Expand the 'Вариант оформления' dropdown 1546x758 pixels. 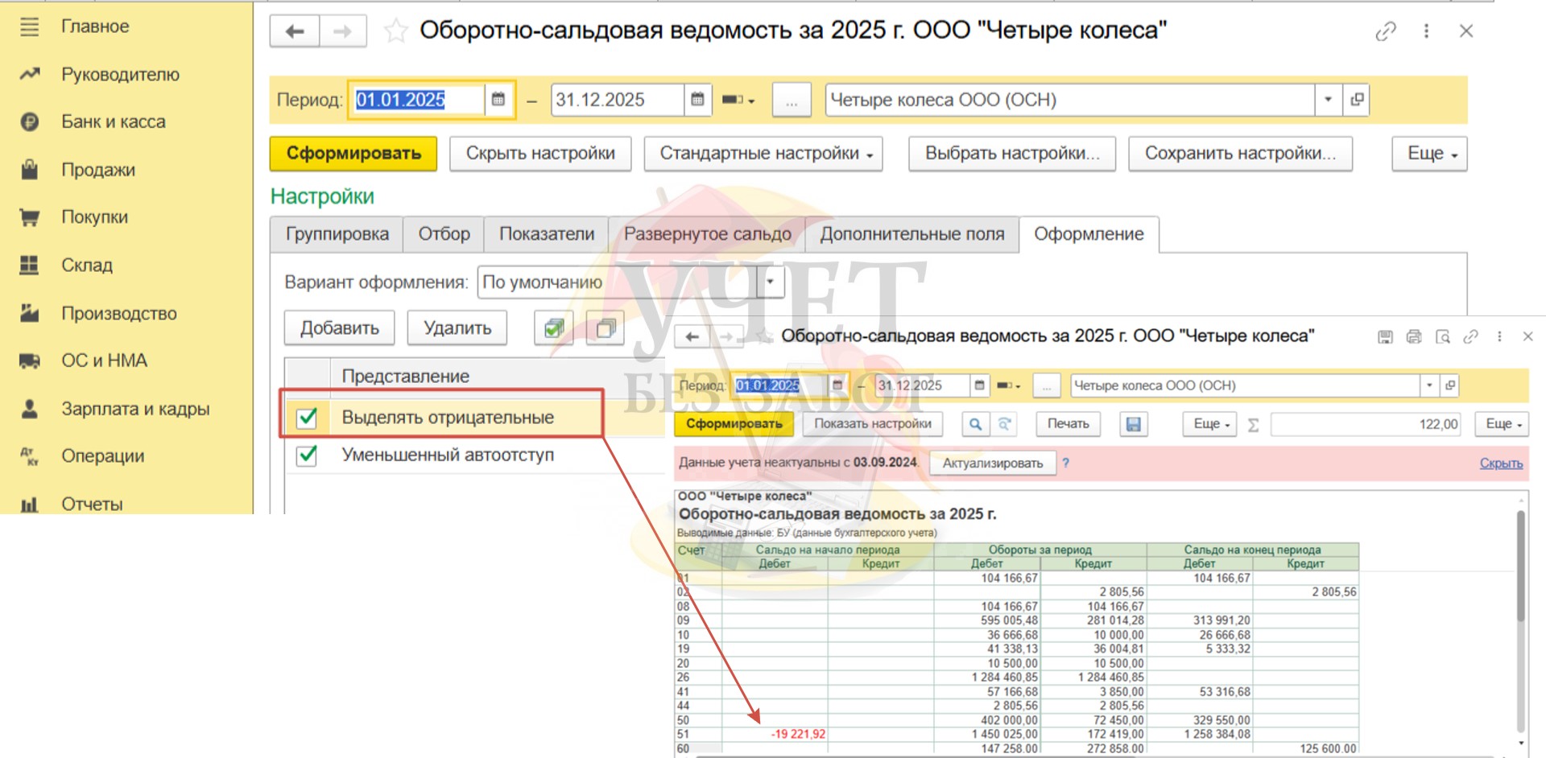[x=771, y=282]
